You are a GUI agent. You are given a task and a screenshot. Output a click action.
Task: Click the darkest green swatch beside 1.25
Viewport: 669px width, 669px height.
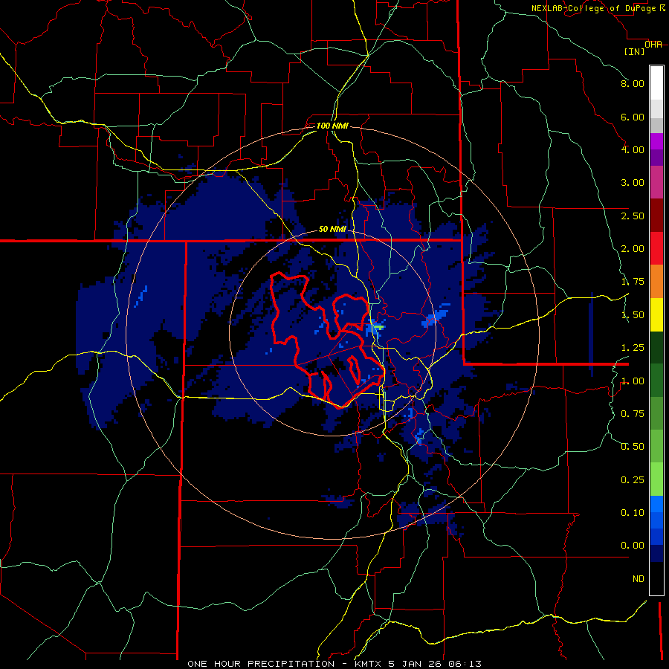click(656, 347)
